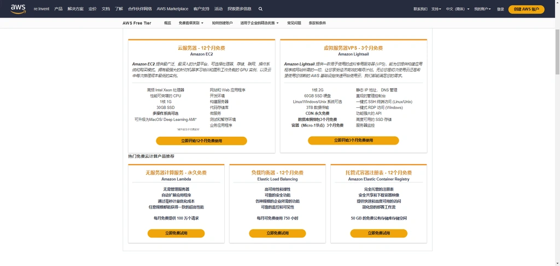560x266 pixels.
Task: Open AWS Marketplace in the navigation
Action: tap(172, 9)
